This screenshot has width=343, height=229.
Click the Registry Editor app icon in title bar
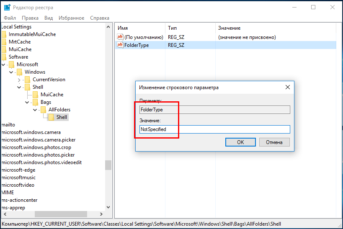[7, 8]
